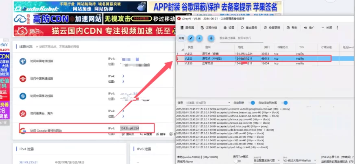Click the China Unicom line icon

pos(23,79)
